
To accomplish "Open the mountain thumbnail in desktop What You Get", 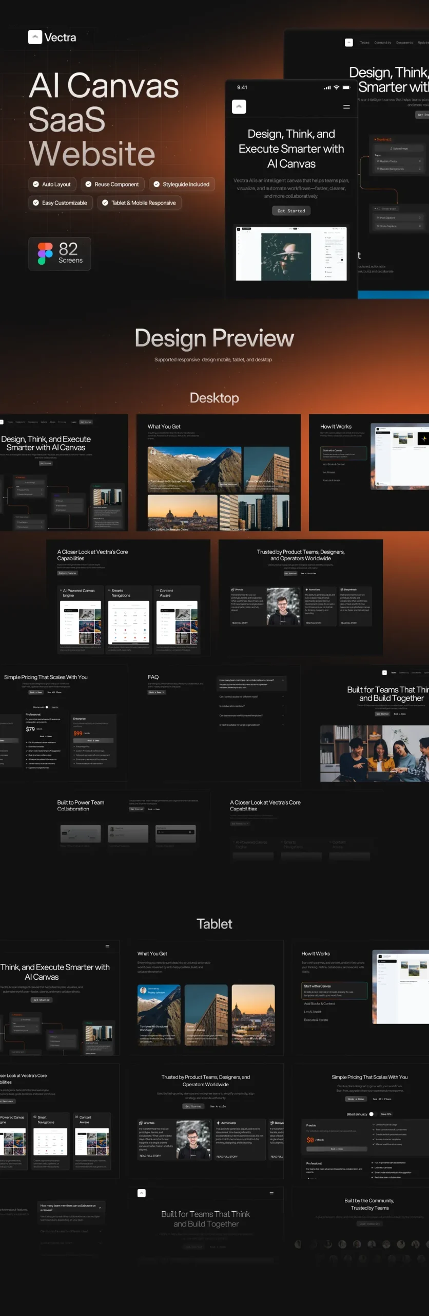I will coord(194,469).
